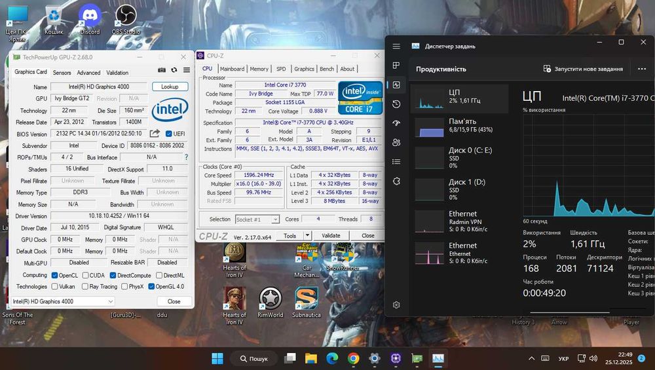This screenshot has height=370, width=655.
Task: Toggle DirectCompute checkbox
Action: pos(113,275)
